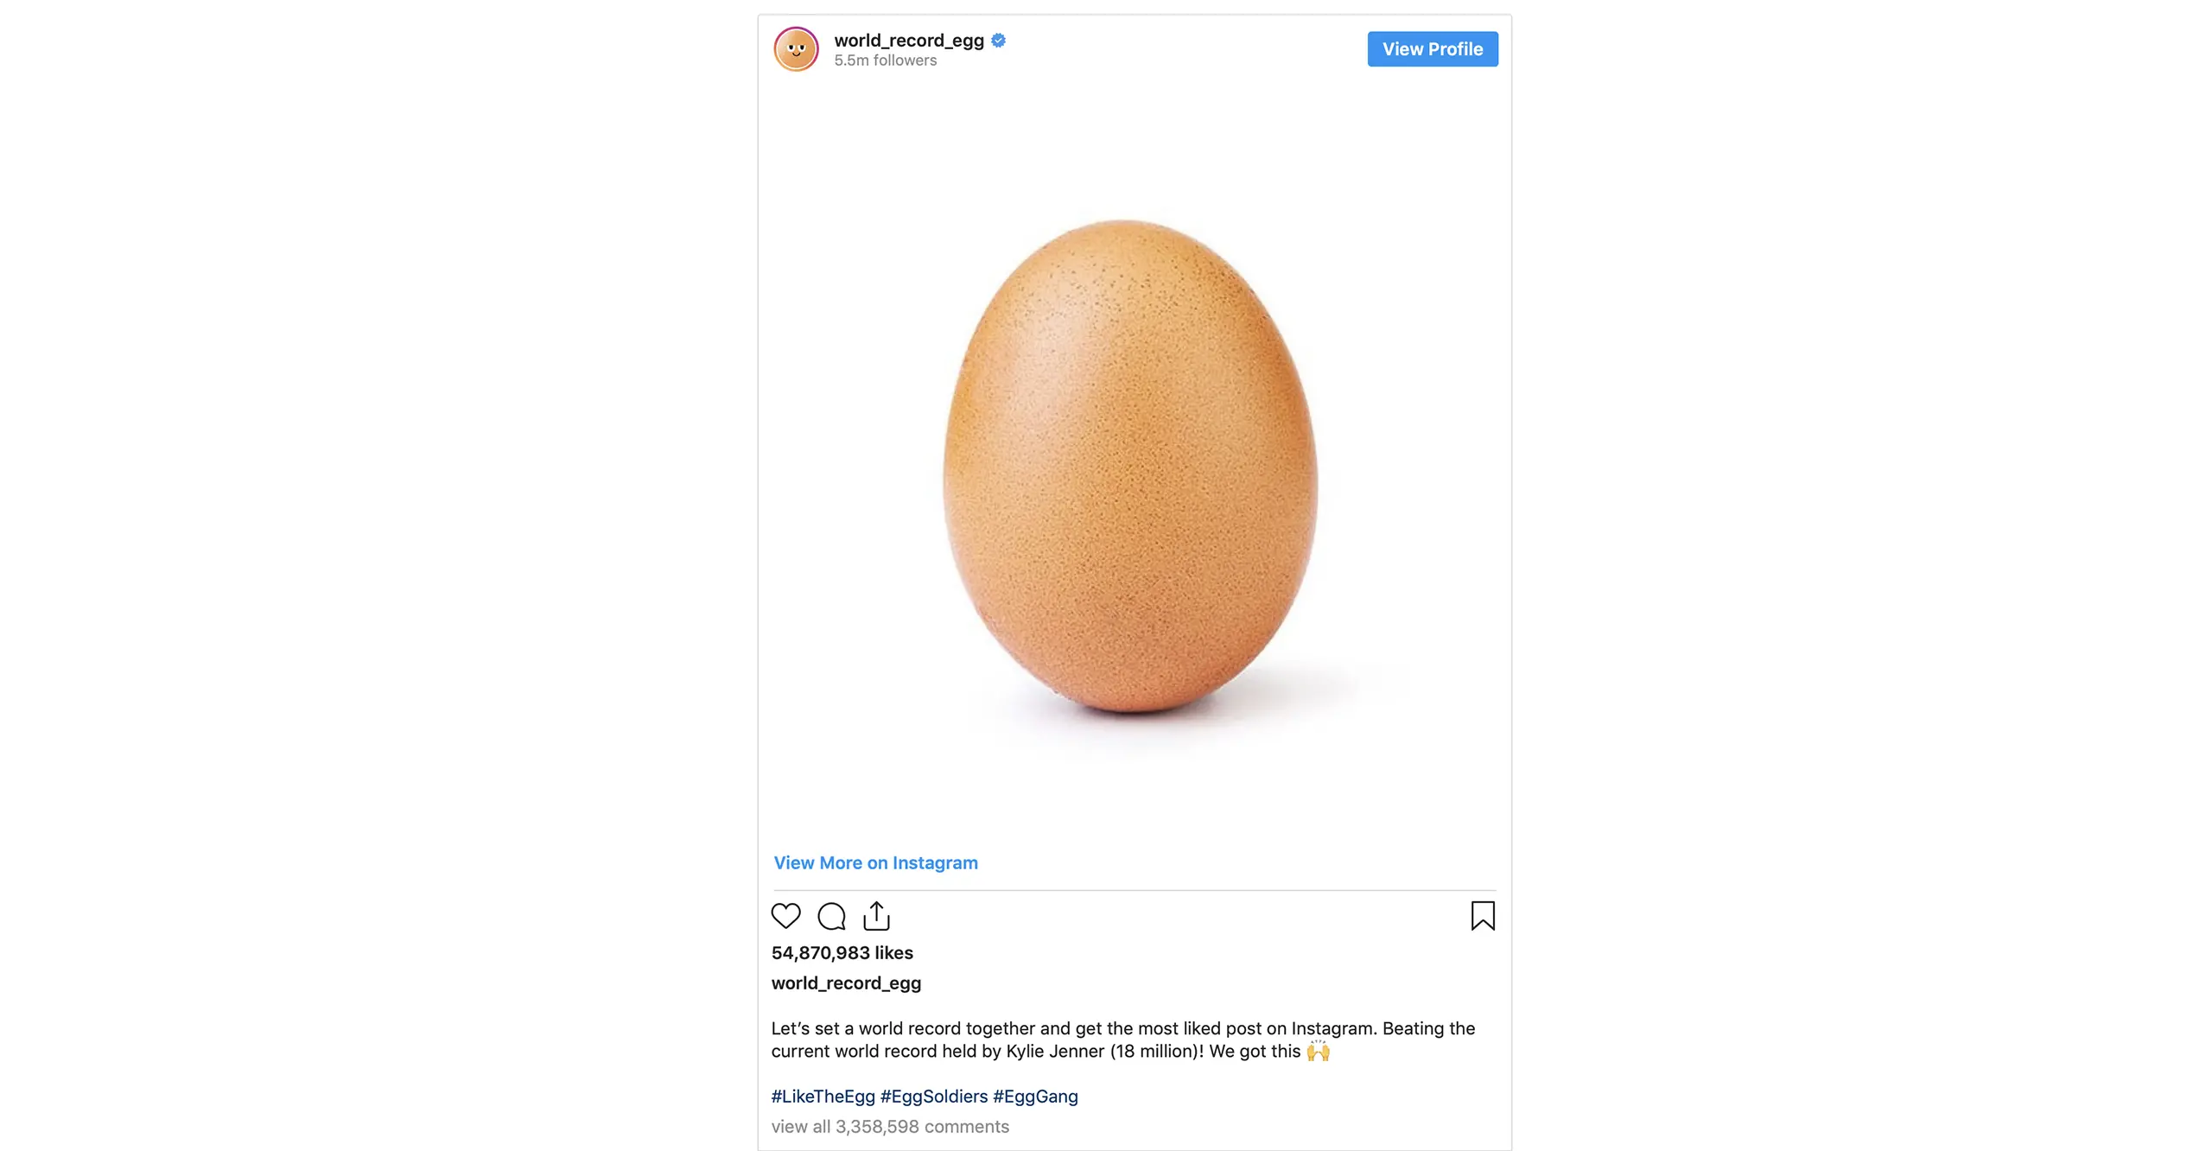Screen dimensions: 2212x1151
Task: Click the world_record_egg profile avatar
Action: point(796,49)
